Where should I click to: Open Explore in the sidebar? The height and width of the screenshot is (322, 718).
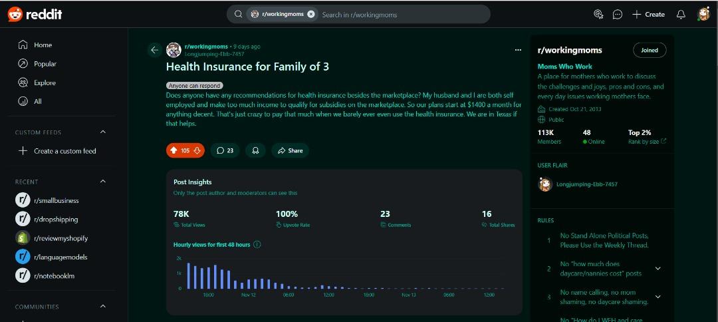[45, 82]
